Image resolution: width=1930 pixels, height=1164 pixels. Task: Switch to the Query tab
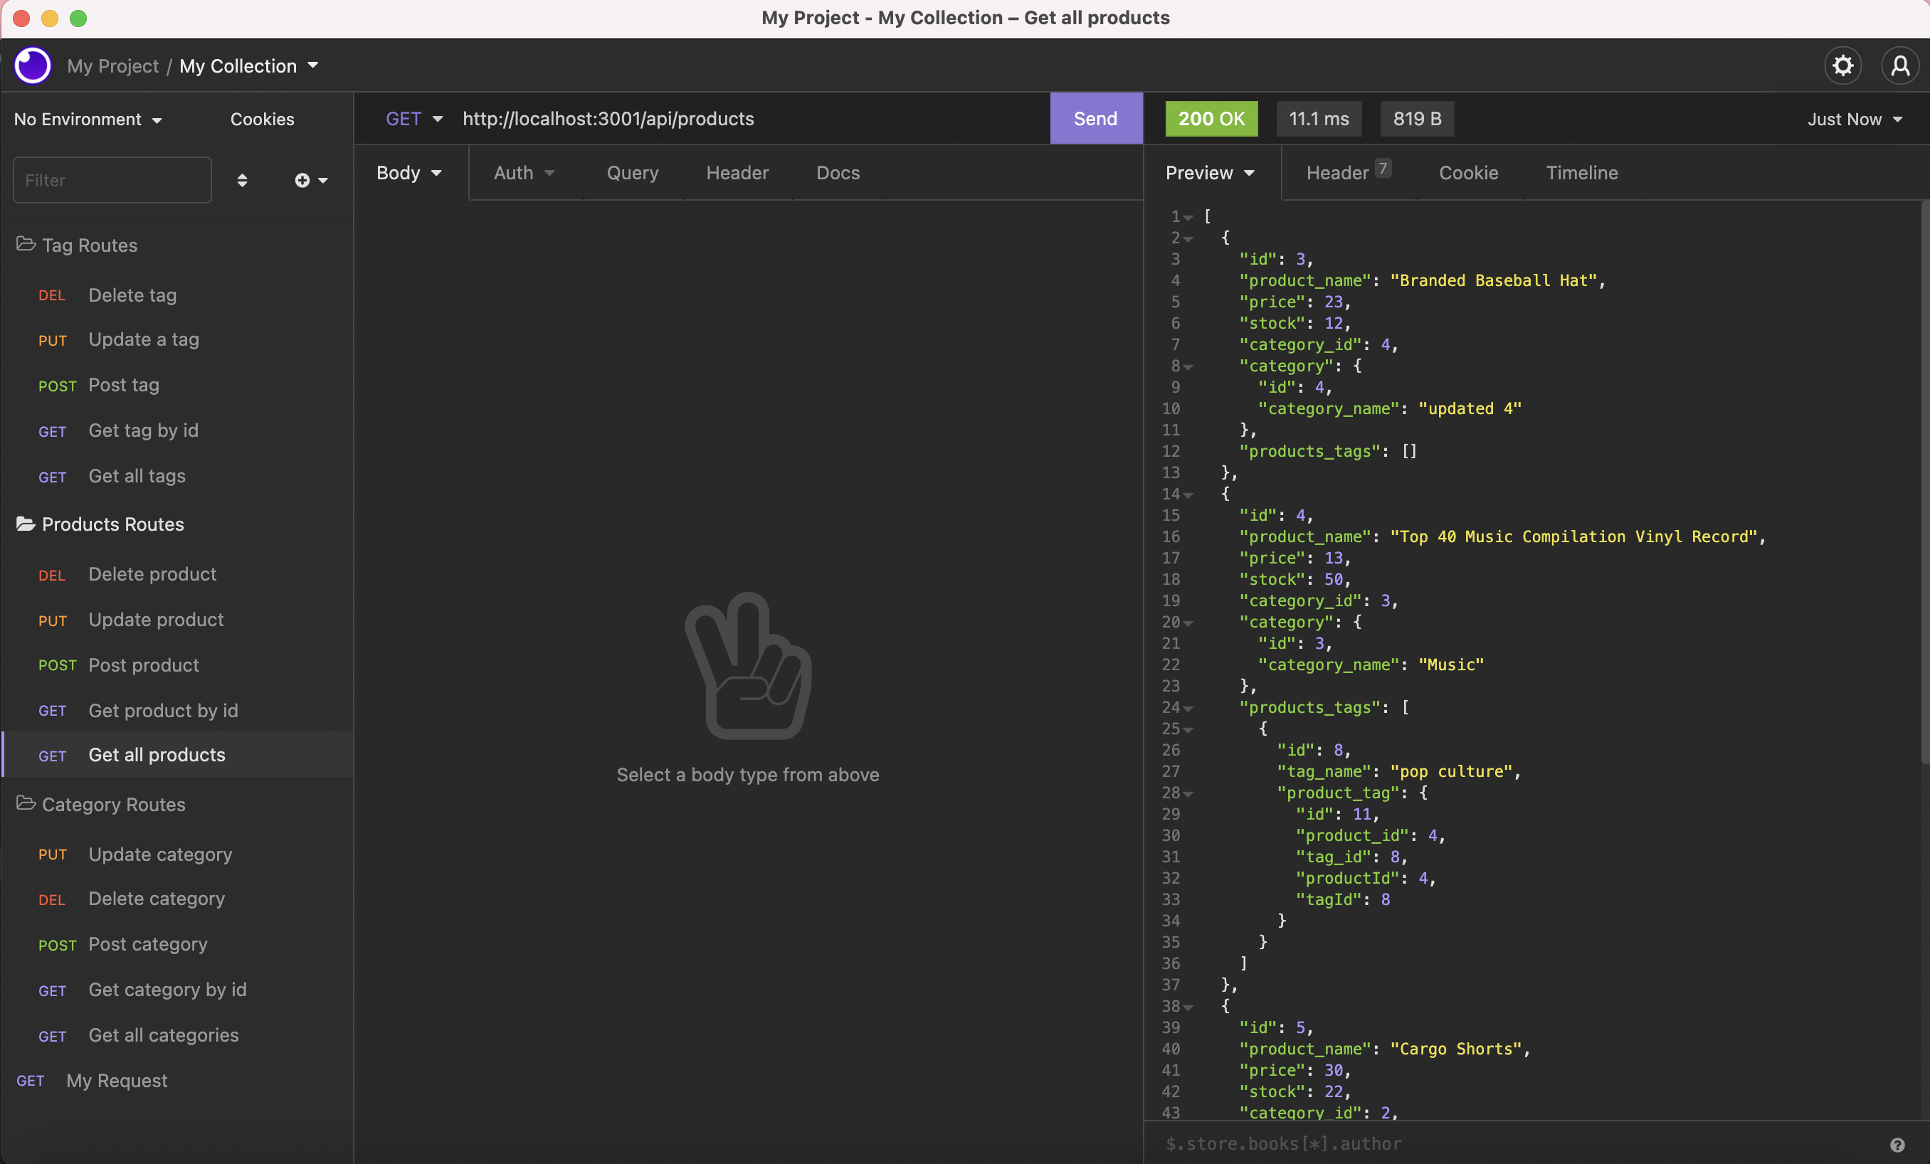point(632,172)
